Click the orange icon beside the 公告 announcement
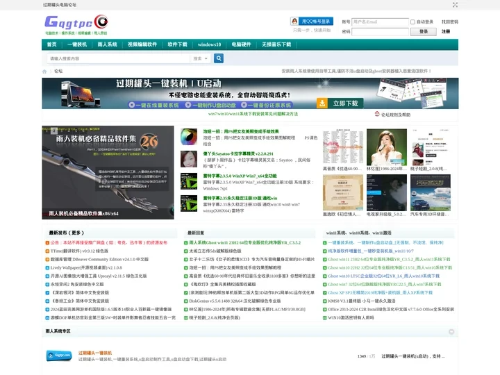This screenshot has height=375, width=500. coord(47,243)
